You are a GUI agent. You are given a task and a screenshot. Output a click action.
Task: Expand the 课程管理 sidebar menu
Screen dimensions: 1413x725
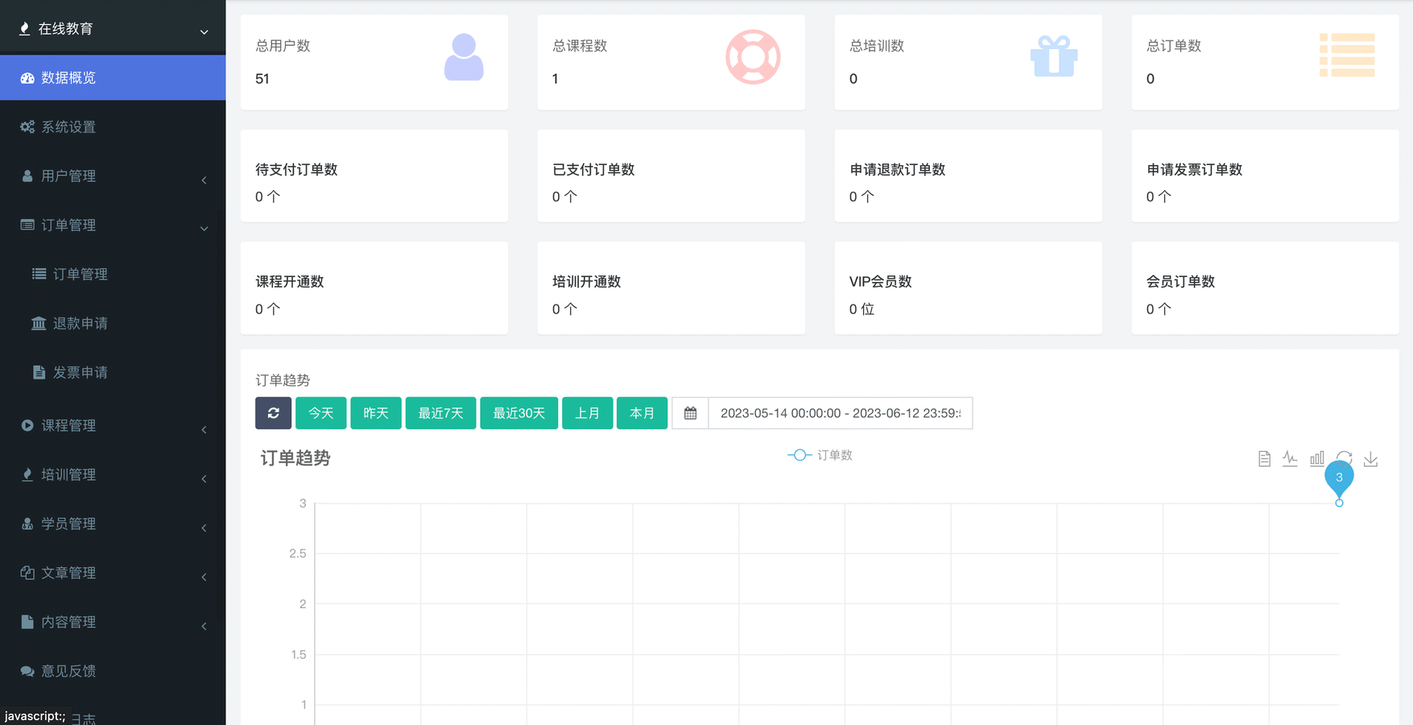coord(113,425)
